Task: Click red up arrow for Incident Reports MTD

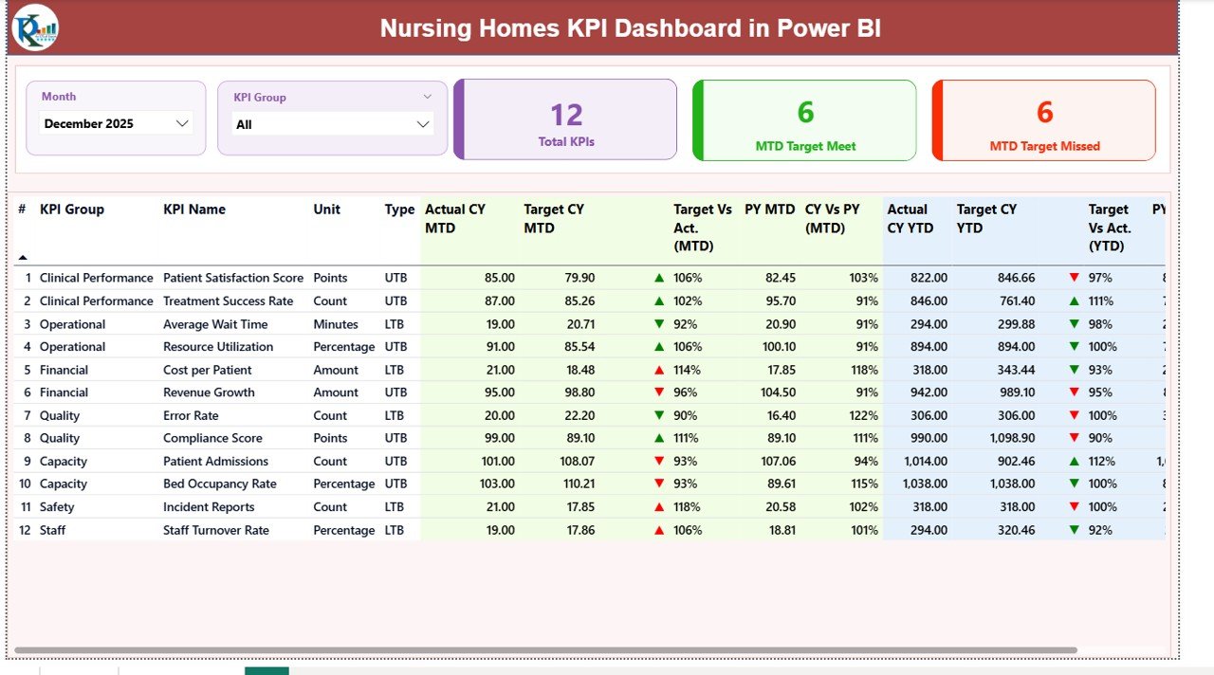Action: click(x=659, y=508)
